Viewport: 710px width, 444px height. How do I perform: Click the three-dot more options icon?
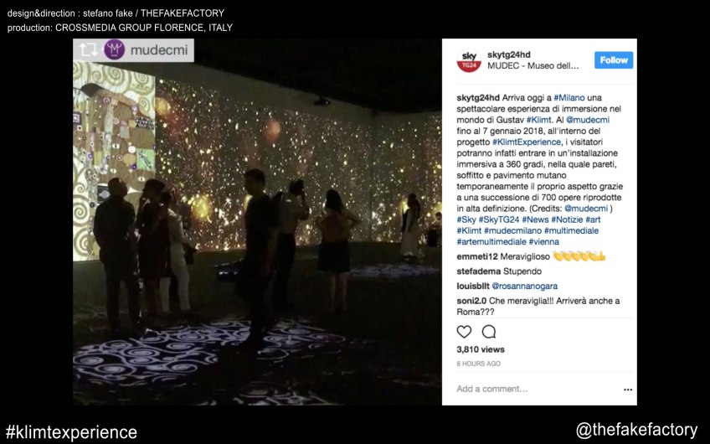point(628,390)
